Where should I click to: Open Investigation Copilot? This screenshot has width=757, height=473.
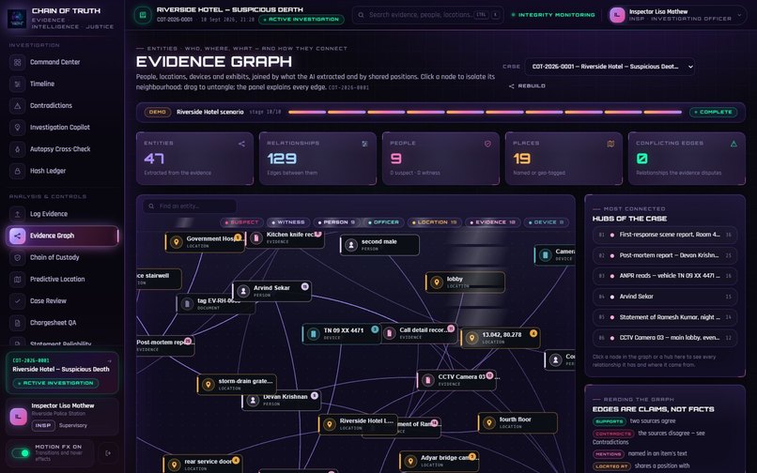(x=63, y=128)
